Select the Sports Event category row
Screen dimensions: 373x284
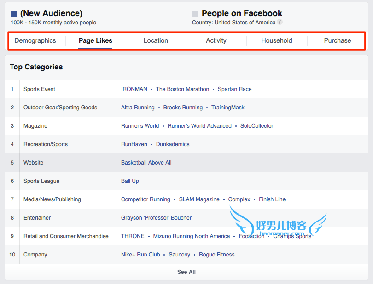[x=186, y=89]
